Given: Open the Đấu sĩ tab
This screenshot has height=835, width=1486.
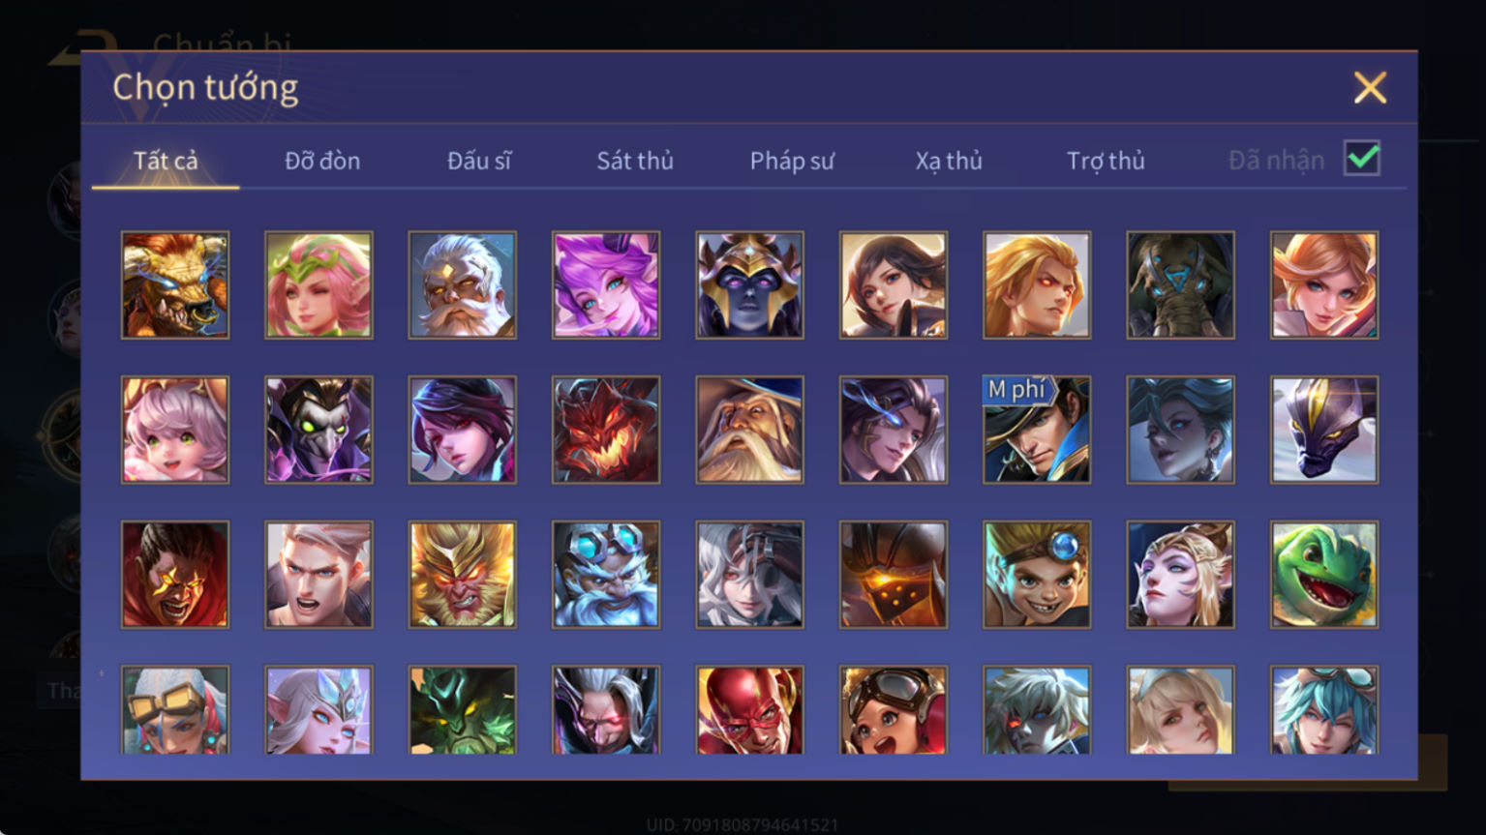Looking at the screenshot, I should (479, 161).
